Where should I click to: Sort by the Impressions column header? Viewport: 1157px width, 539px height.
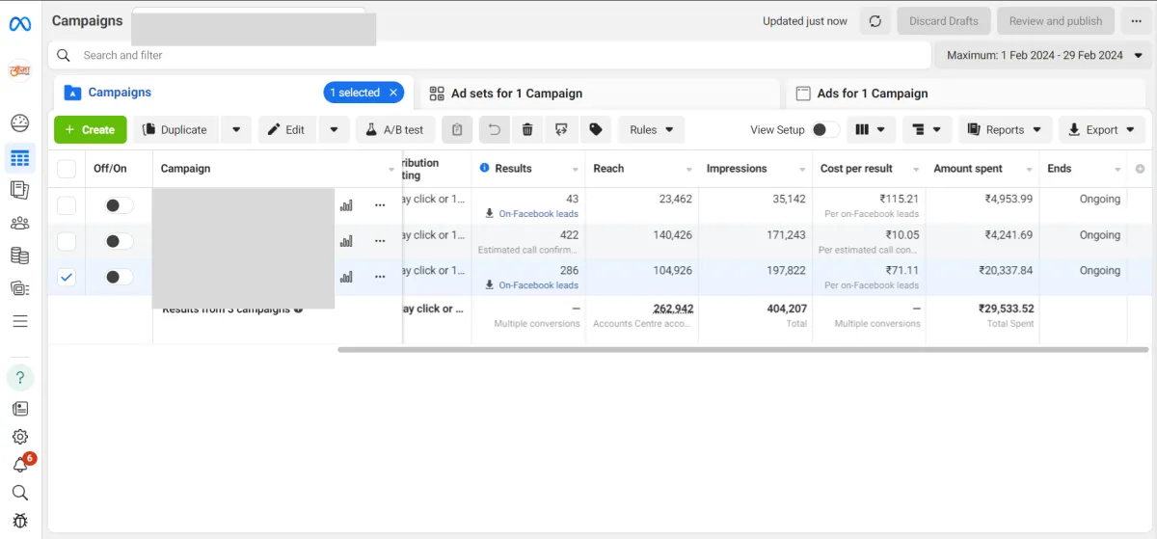tap(737, 169)
